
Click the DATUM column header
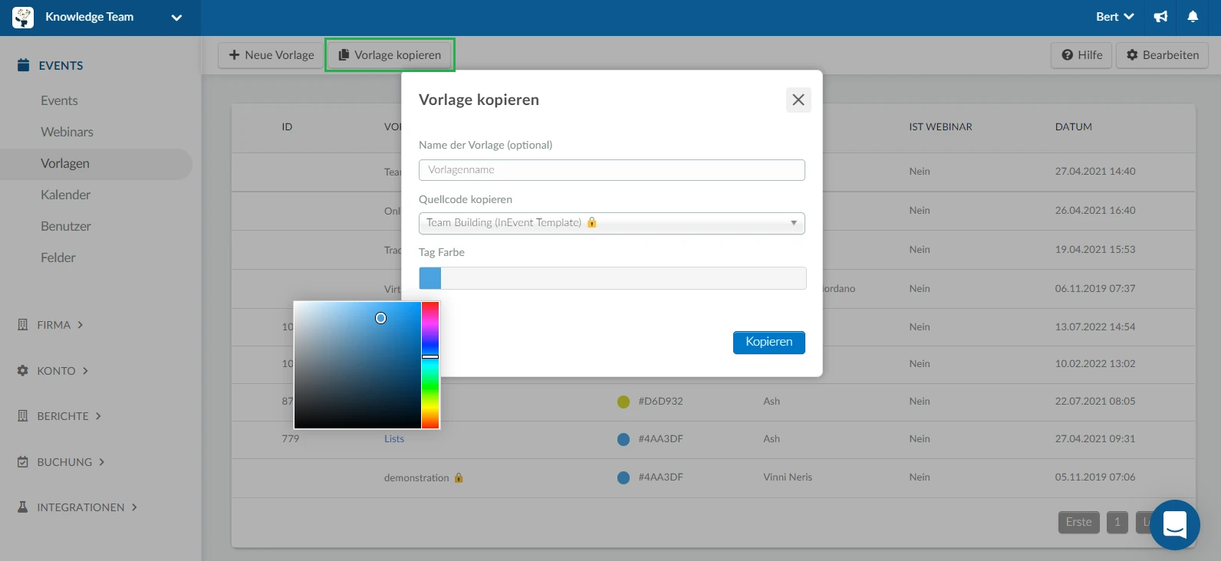click(1074, 127)
